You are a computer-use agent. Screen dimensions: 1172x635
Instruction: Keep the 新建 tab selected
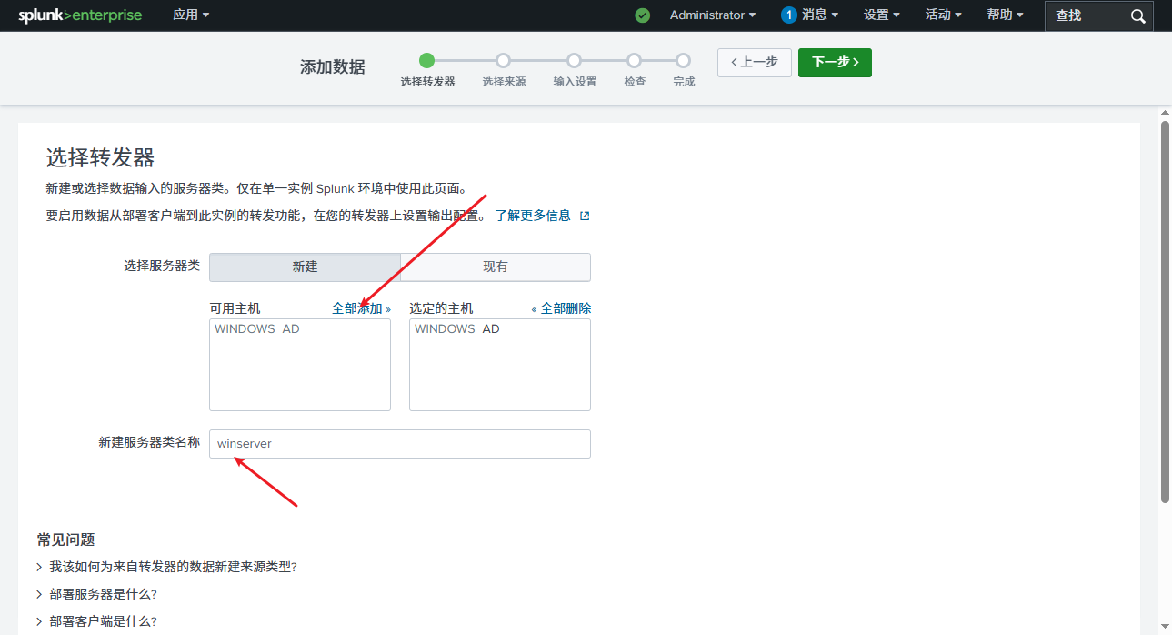click(304, 267)
